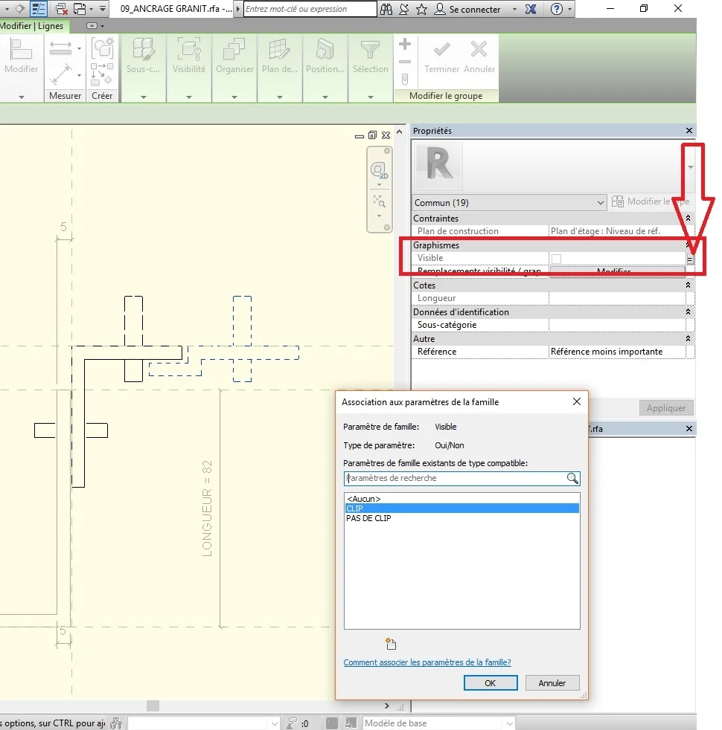Screen dimensions: 722x730
Task: Select CLIP in the parameter list
Action: click(x=461, y=508)
